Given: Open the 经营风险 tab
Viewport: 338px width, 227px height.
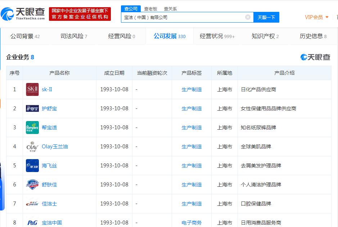Looking at the screenshot, I should click(x=122, y=36).
